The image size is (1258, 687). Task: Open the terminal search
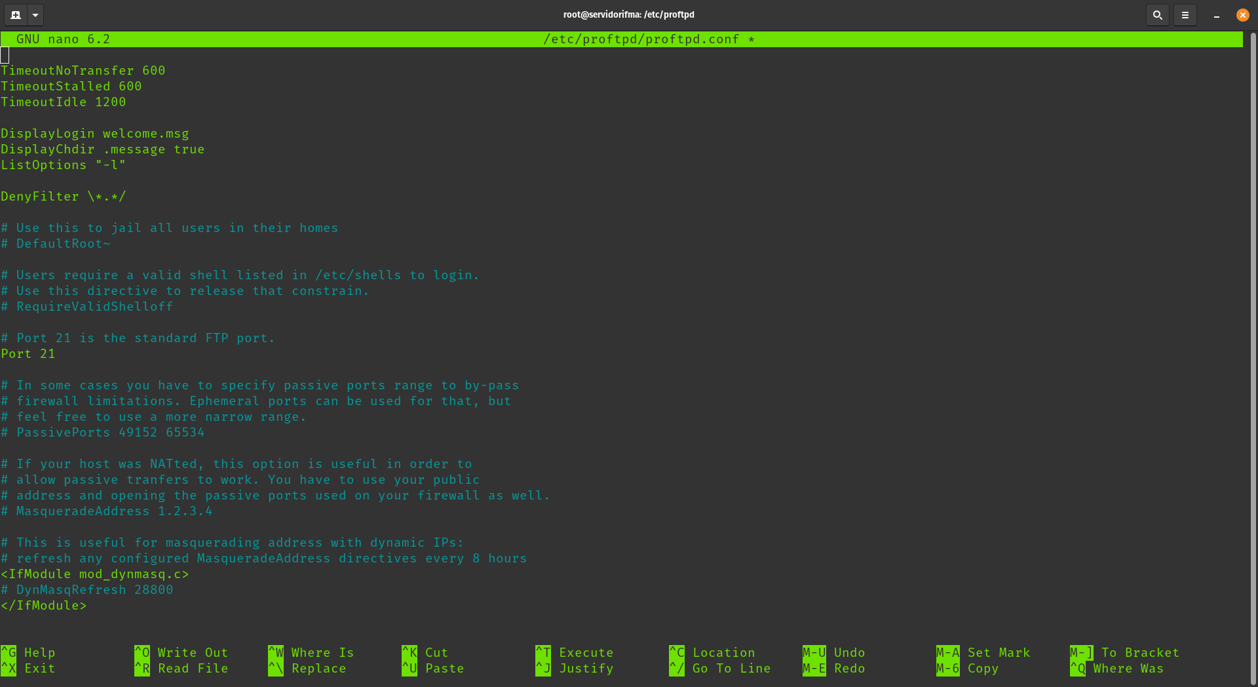coord(1157,14)
